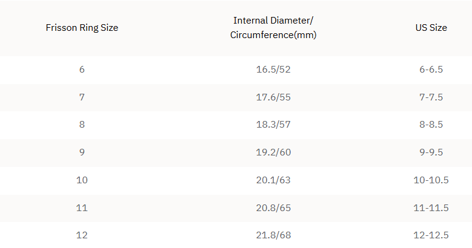Select Frisson ring size 7 cell

coord(82,97)
